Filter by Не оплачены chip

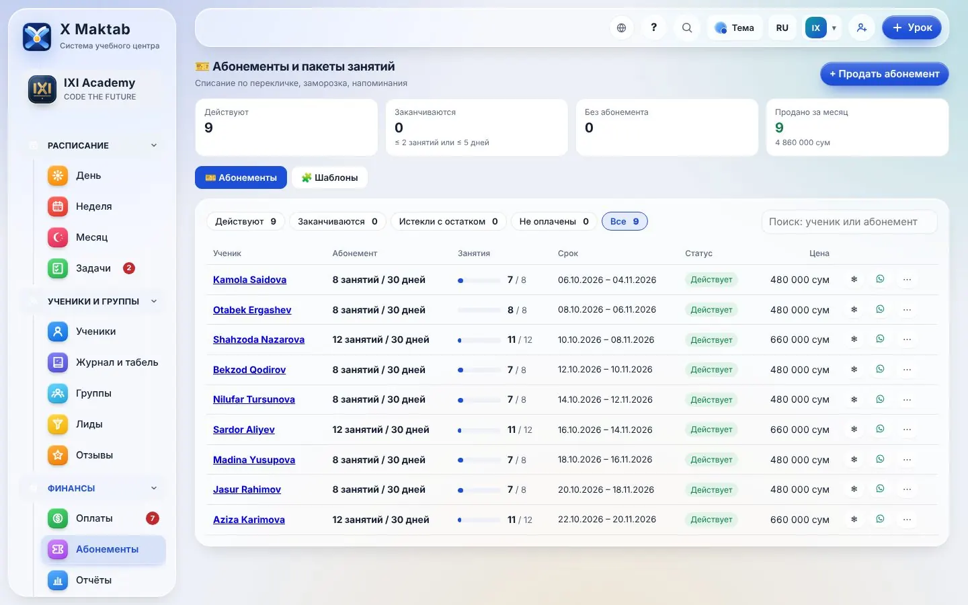pyautogui.click(x=554, y=221)
